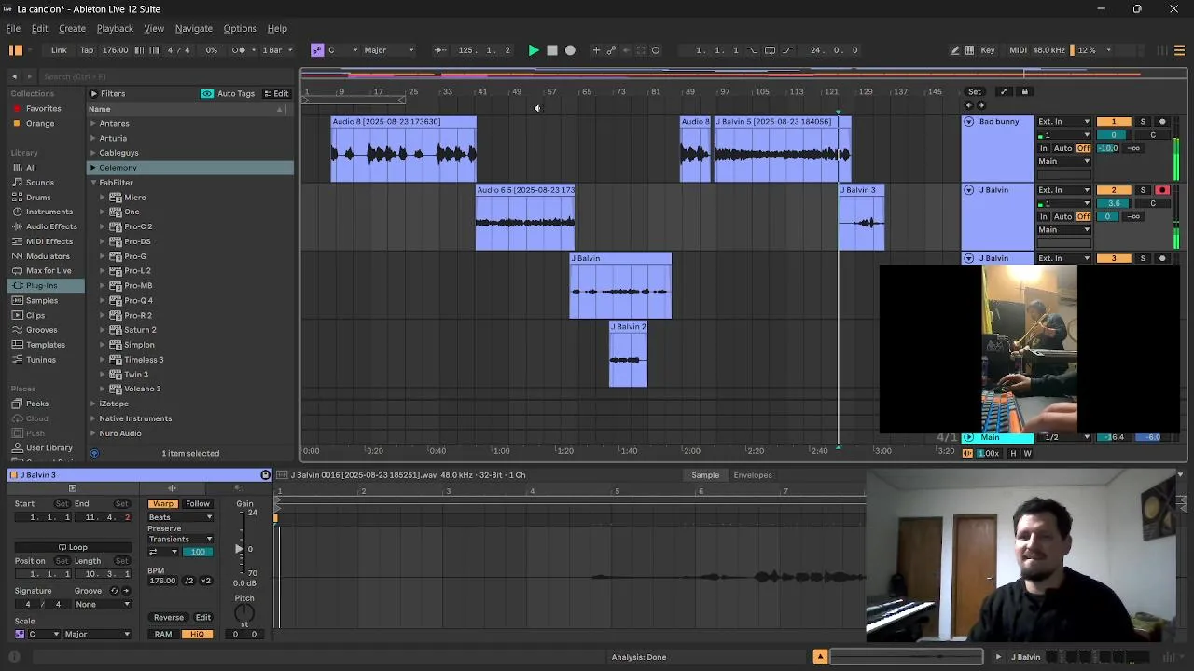This screenshot has height=671, width=1194.
Task: Click the hamburger icon at far right
Action: point(1180,50)
